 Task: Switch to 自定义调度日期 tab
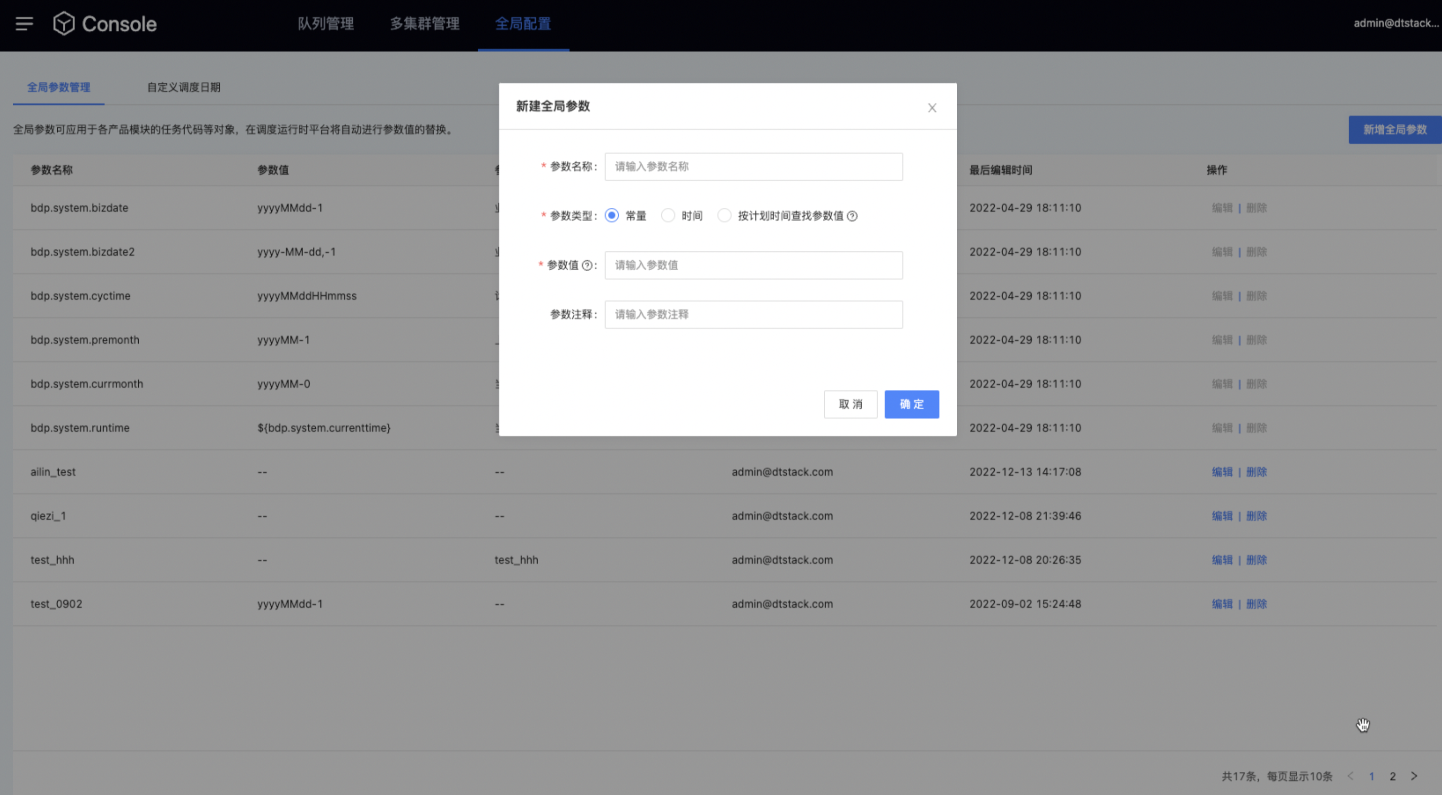click(184, 87)
